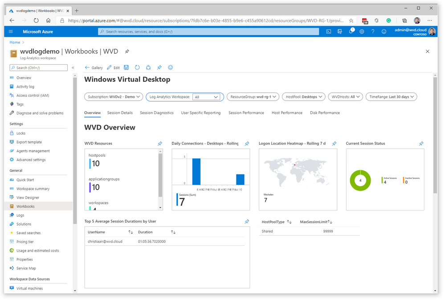Screen dimensions: 445x301
Task: Open the WVDHosts All dropdown
Action: click(x=345, y=97)
